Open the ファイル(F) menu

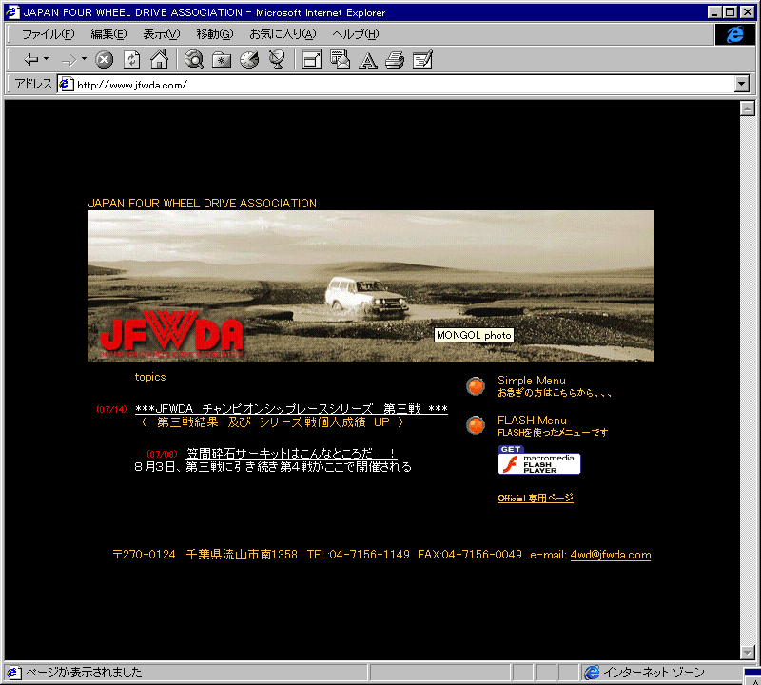pyautogui.click(x=49, y=34)
